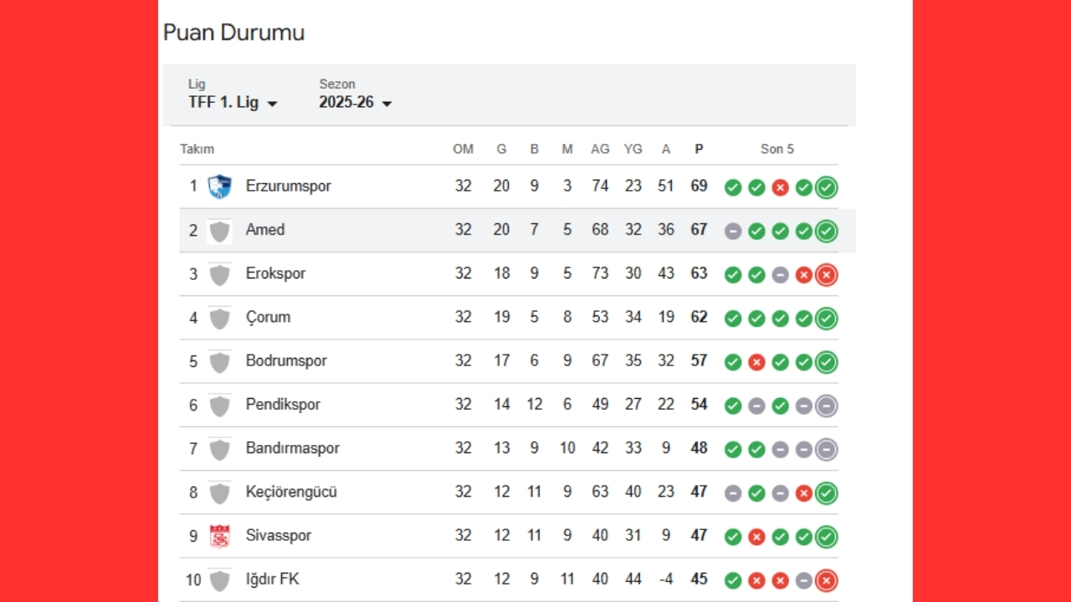The height and width of the screenshot is (602, 1071).
Task: Open the Çorum team link
Action: pyautogui.click(x=268, y=318)
